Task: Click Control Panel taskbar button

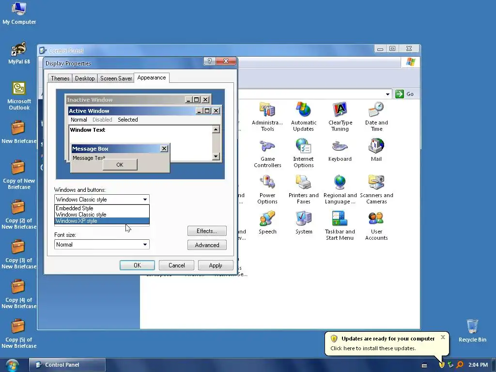Action: point(67,365)
